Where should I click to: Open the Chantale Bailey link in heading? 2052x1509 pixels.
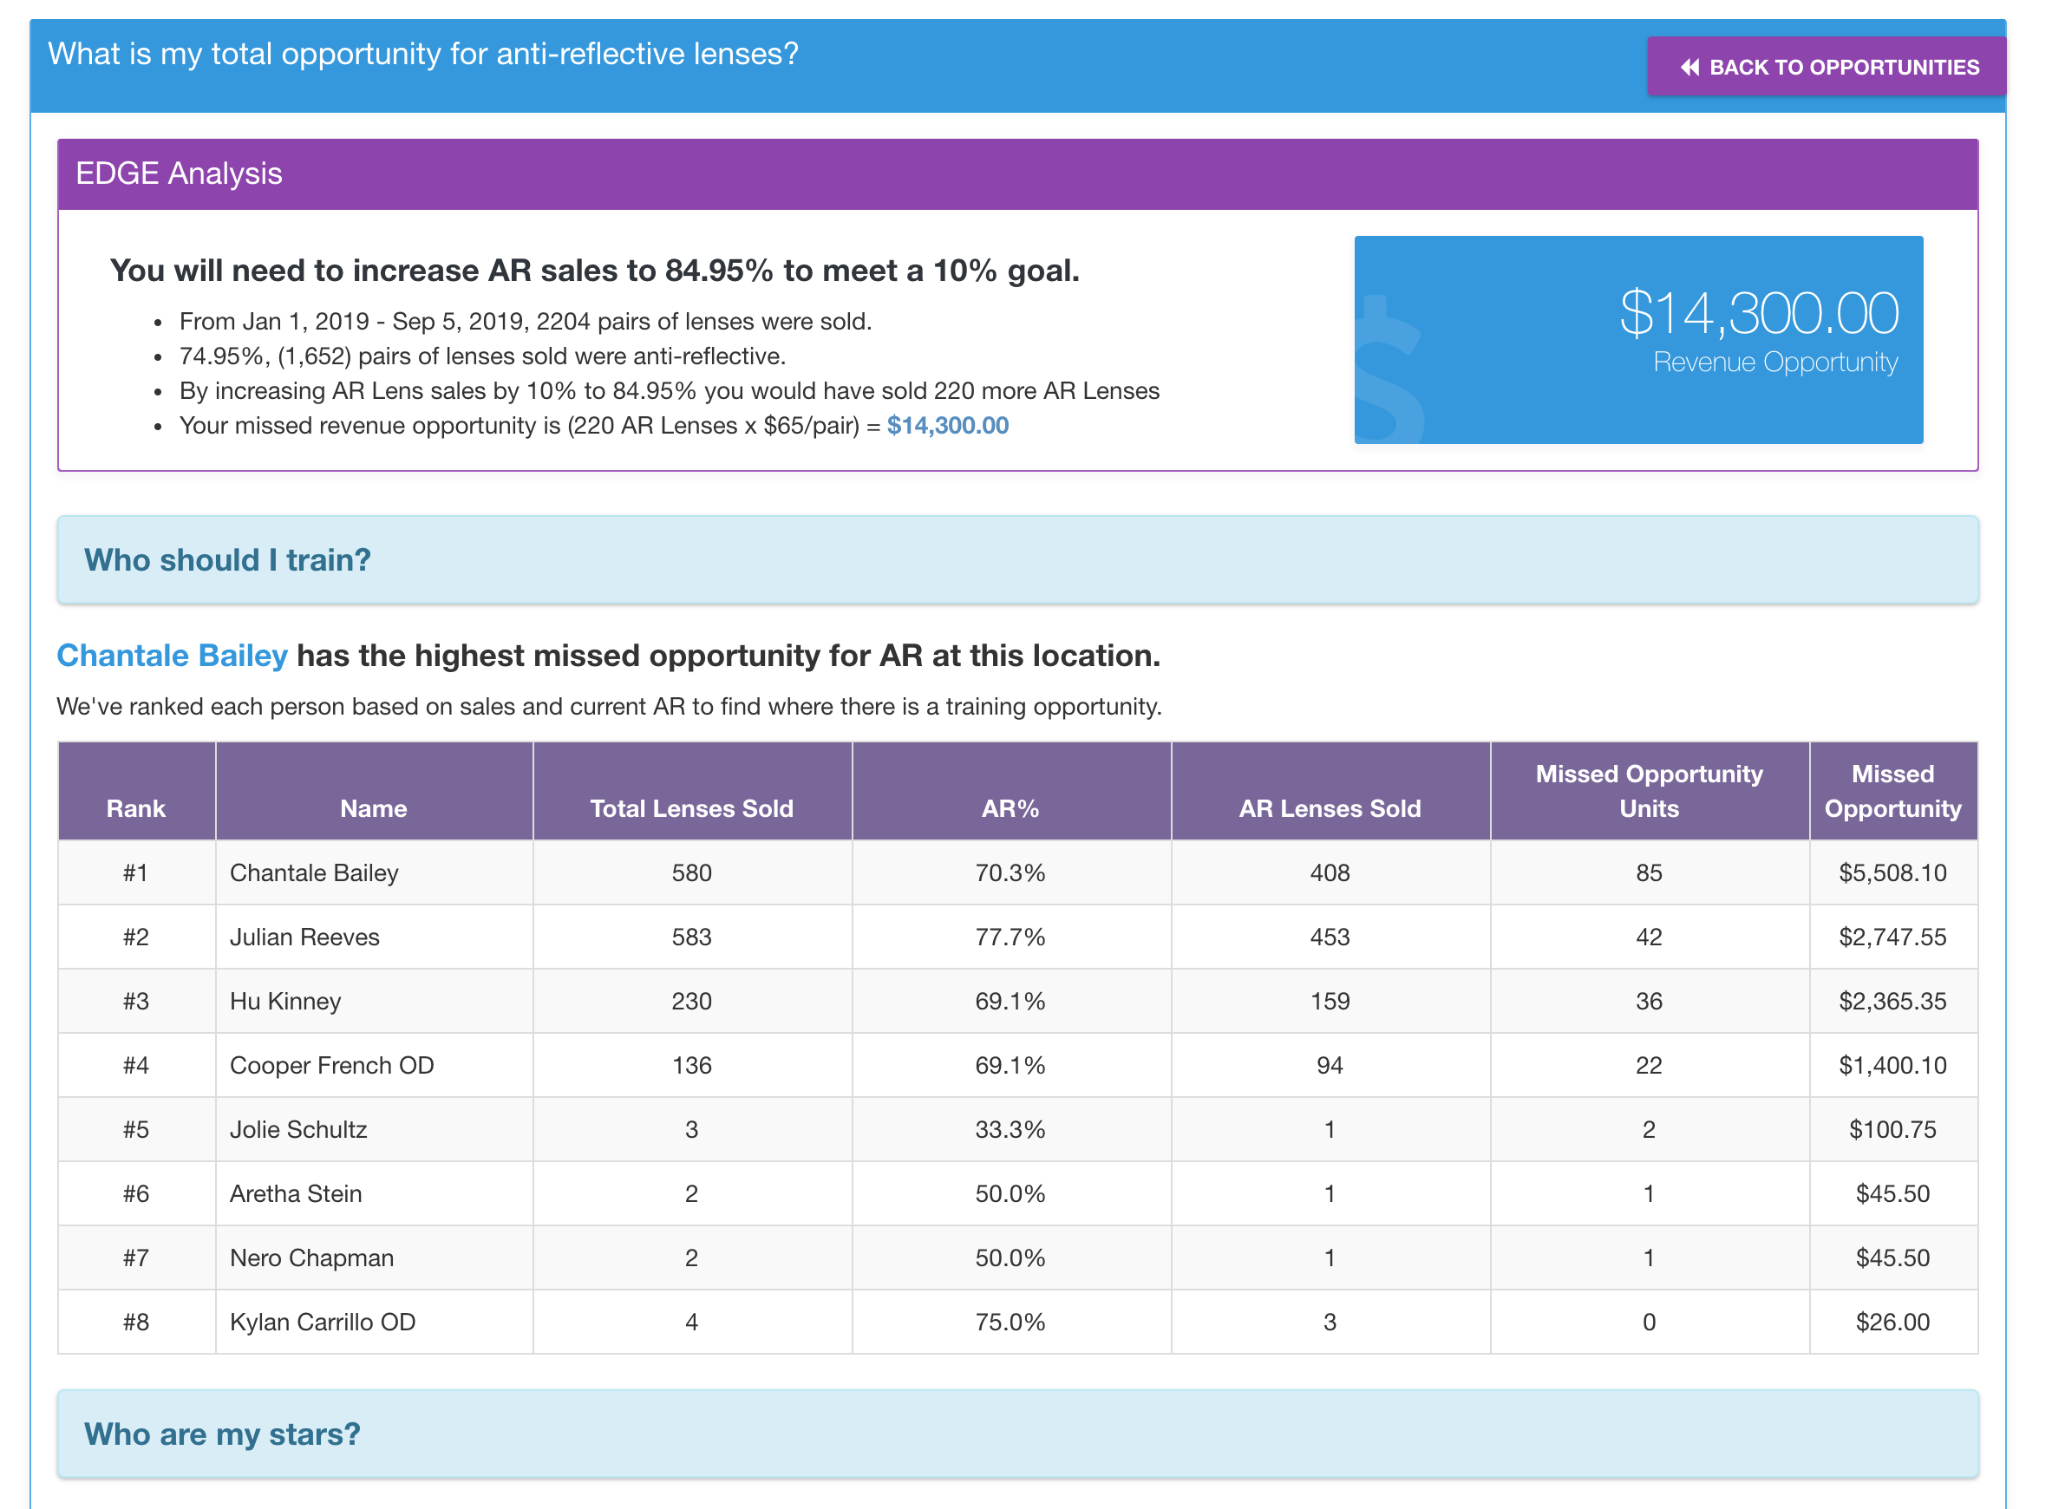[x=172, y=655]
